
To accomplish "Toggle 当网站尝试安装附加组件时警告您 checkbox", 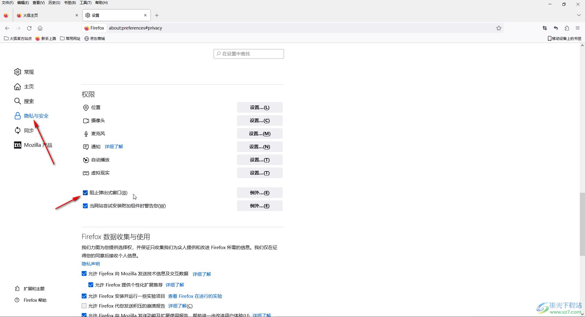I will [x=85, y=206].
